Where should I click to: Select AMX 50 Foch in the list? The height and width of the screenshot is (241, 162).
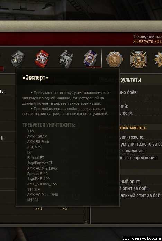(38, 142)
